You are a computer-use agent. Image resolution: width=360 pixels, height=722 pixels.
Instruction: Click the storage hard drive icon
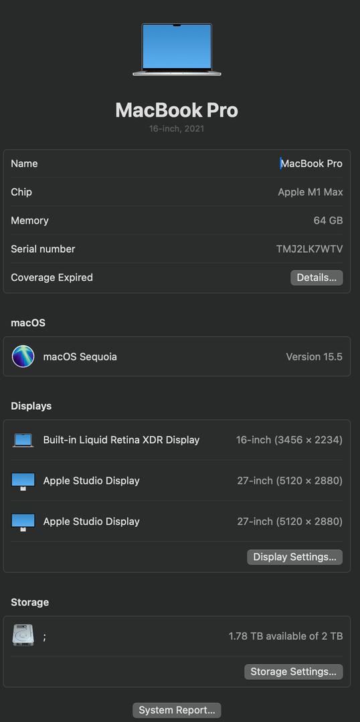[x=23, y=636]
